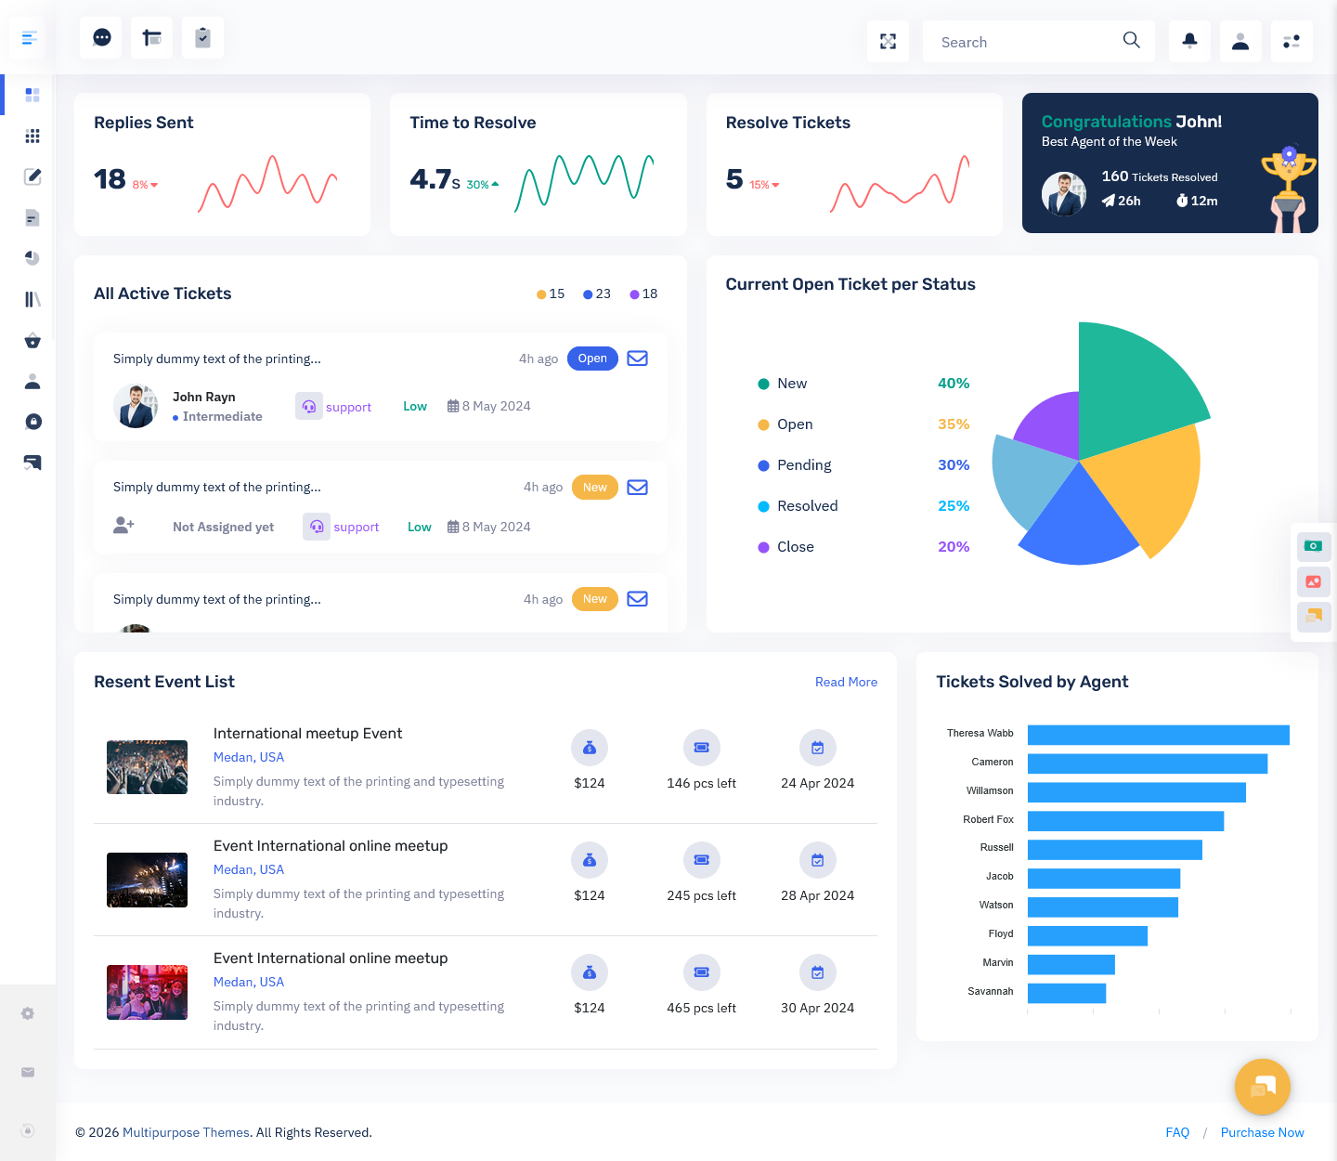Open the pie chart item in sidebar
Viewport: 1337px width, 1161px height.
pos(32,258)
